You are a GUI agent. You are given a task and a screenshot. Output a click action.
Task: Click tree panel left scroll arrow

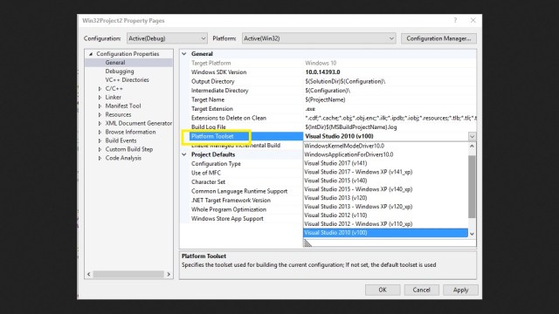[89, 274]
